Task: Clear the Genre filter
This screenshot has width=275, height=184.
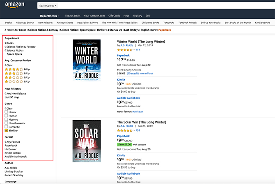Action: click(9, 108)
